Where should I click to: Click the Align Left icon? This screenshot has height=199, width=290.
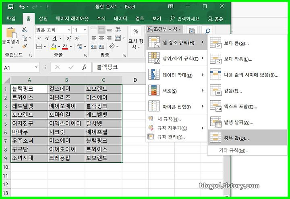(93, 38)
